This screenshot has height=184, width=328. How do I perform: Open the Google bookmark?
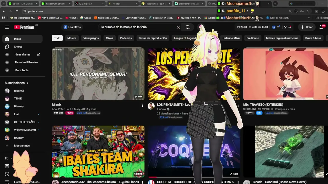(x=86, y=18)
